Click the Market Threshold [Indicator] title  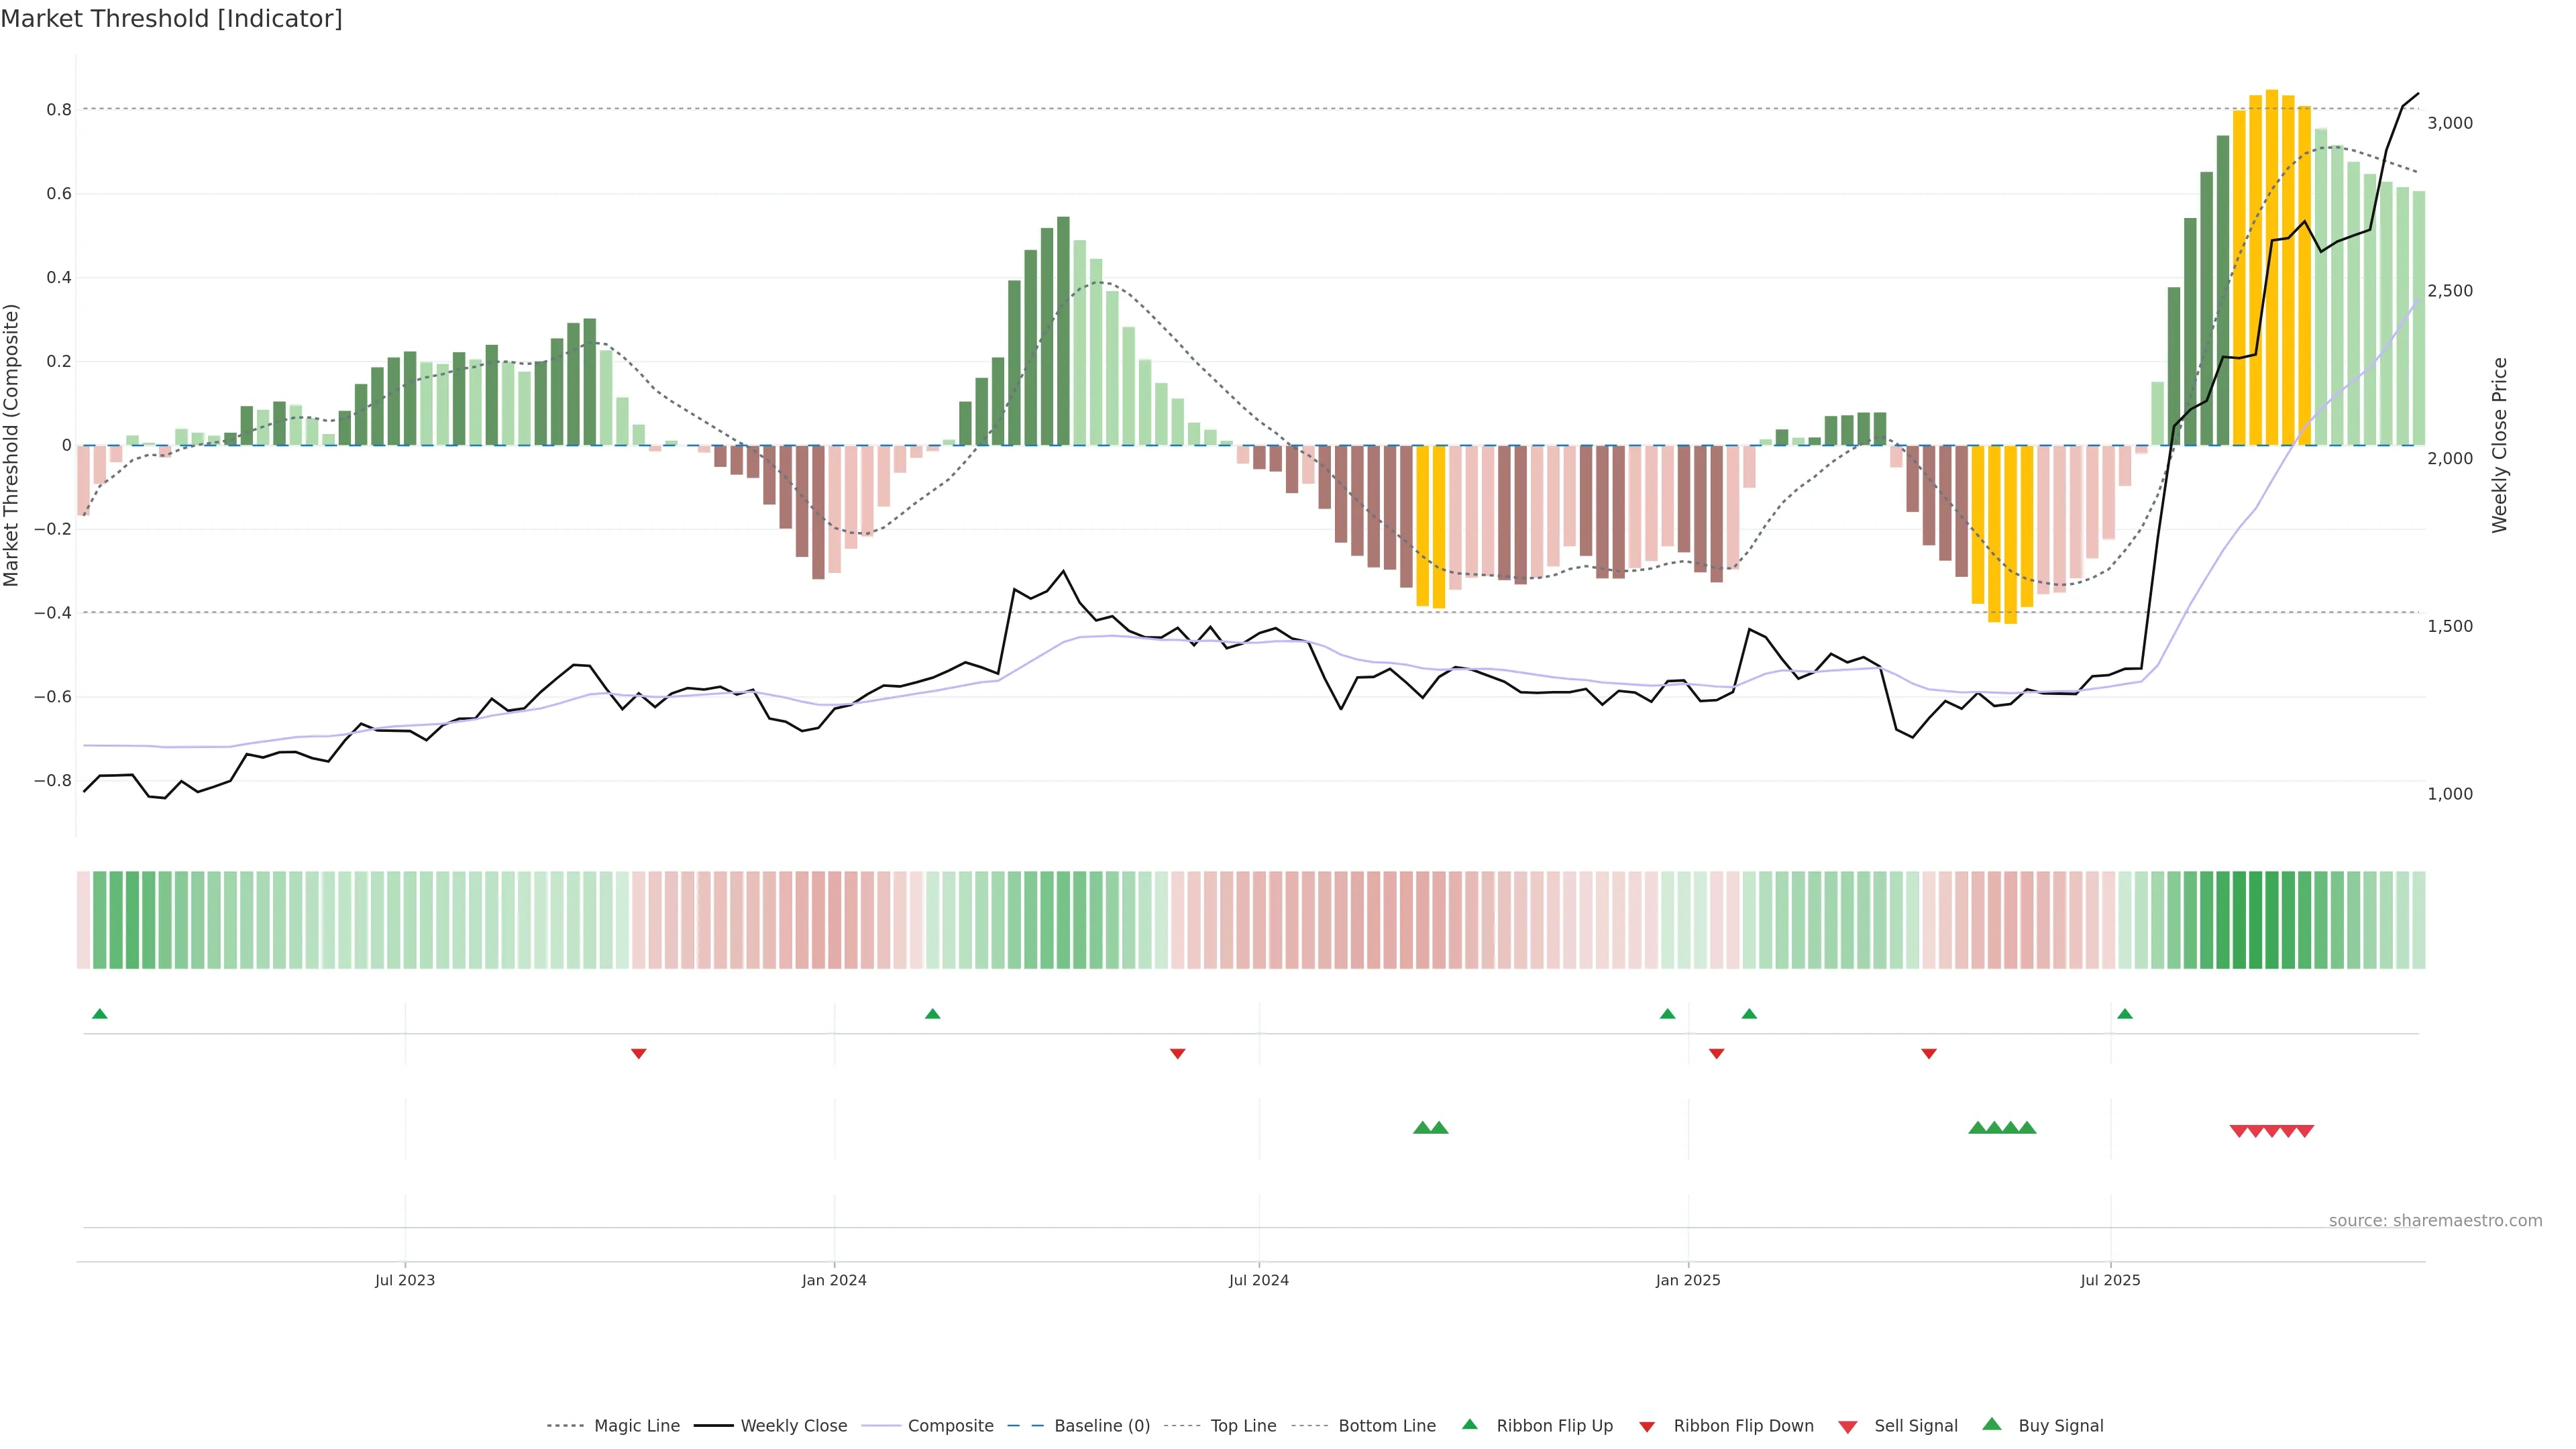[x=171, y=19]
